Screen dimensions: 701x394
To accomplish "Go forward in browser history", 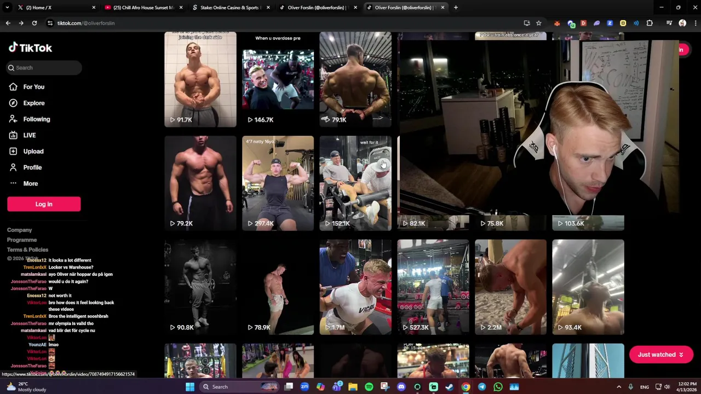I will (21, 23).
